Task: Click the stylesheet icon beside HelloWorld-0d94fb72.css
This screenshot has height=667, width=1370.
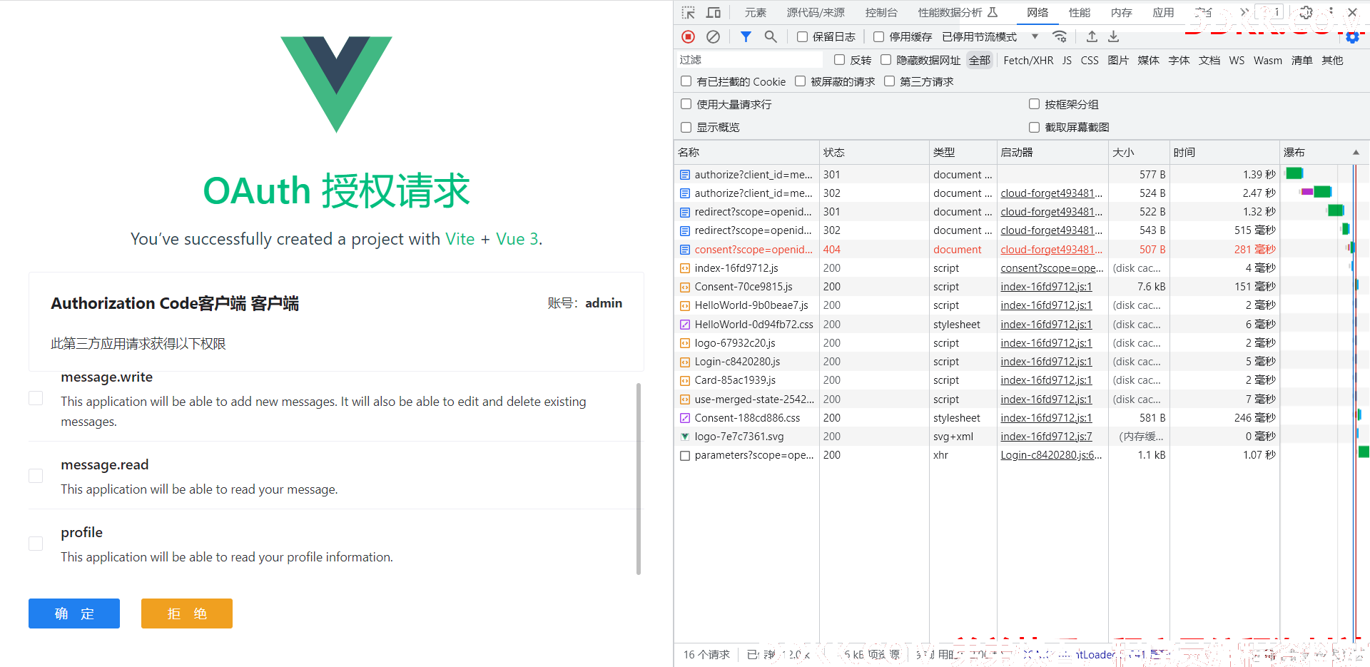Action: point(685,325)
